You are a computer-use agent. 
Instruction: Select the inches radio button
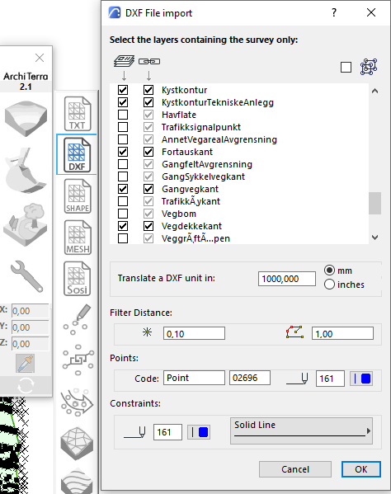[329, 285]
